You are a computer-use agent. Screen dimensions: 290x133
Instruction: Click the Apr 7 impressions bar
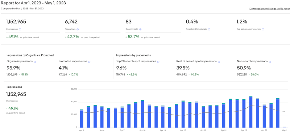(122, 117)
